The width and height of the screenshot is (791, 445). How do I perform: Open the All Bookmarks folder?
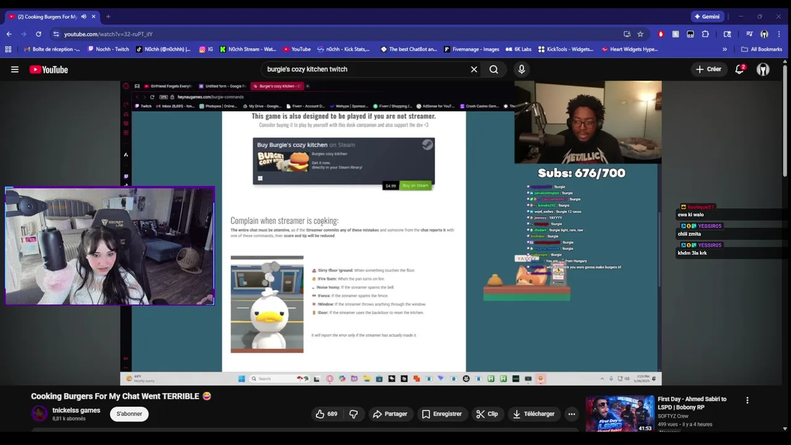(761, 49)
